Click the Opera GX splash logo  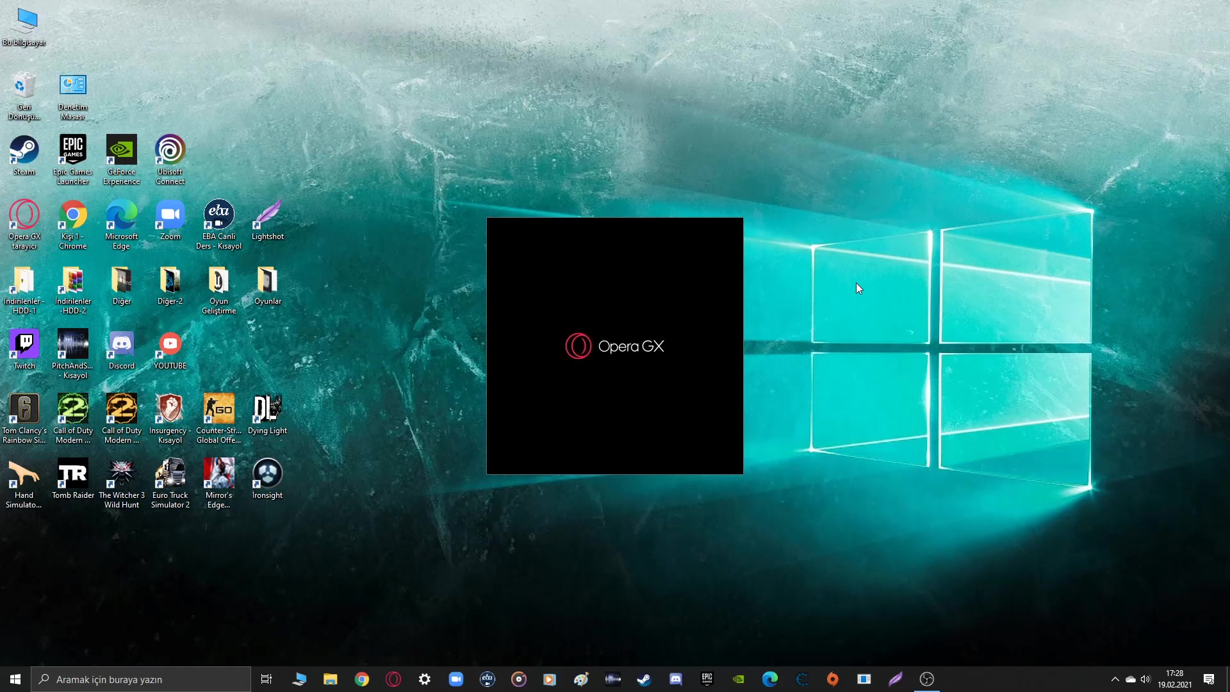click(614, 346)
